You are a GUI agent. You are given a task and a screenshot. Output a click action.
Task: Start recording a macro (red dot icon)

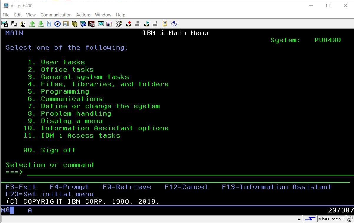tap(128, 24)
